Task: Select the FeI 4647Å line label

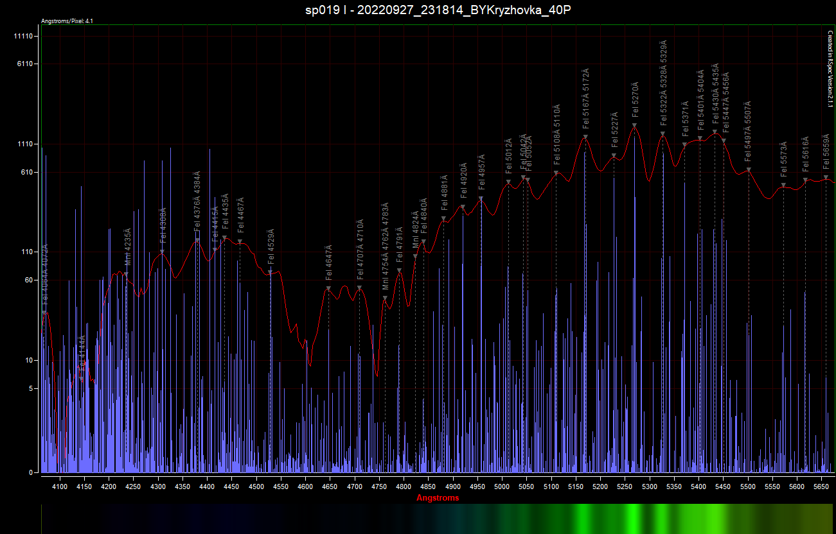Action: pos(329,263)
